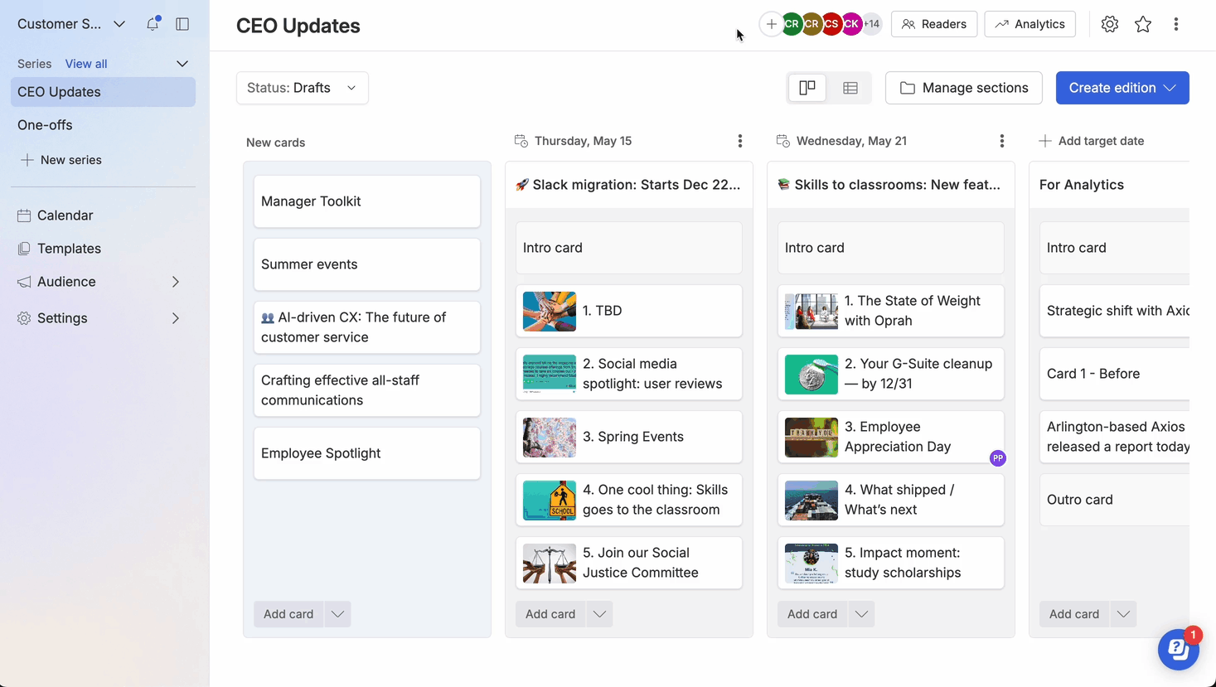Click the 1. TBD card thumbnail
Image resolution: width=1216 pixels, height=687 pixels.
(550, 311)
